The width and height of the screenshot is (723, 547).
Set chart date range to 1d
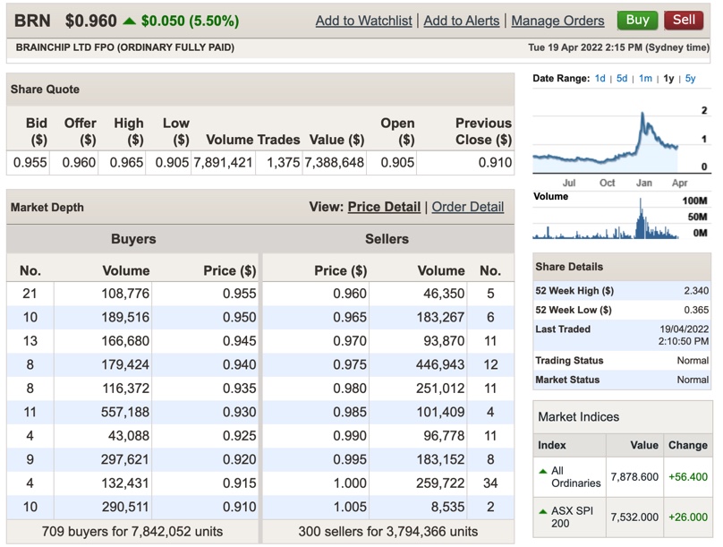point(600,79)
